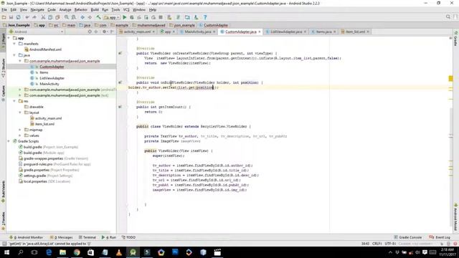Open the Build menu
Image resolution: width=459 pixels, height=258 pixels.
[95, 9]
